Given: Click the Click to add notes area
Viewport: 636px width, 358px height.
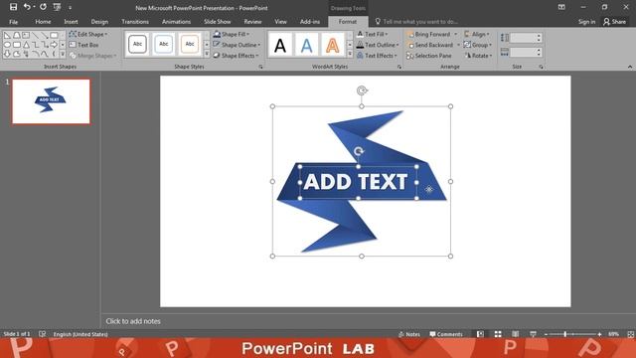Looking at the screenshot, I should (133, 321).
